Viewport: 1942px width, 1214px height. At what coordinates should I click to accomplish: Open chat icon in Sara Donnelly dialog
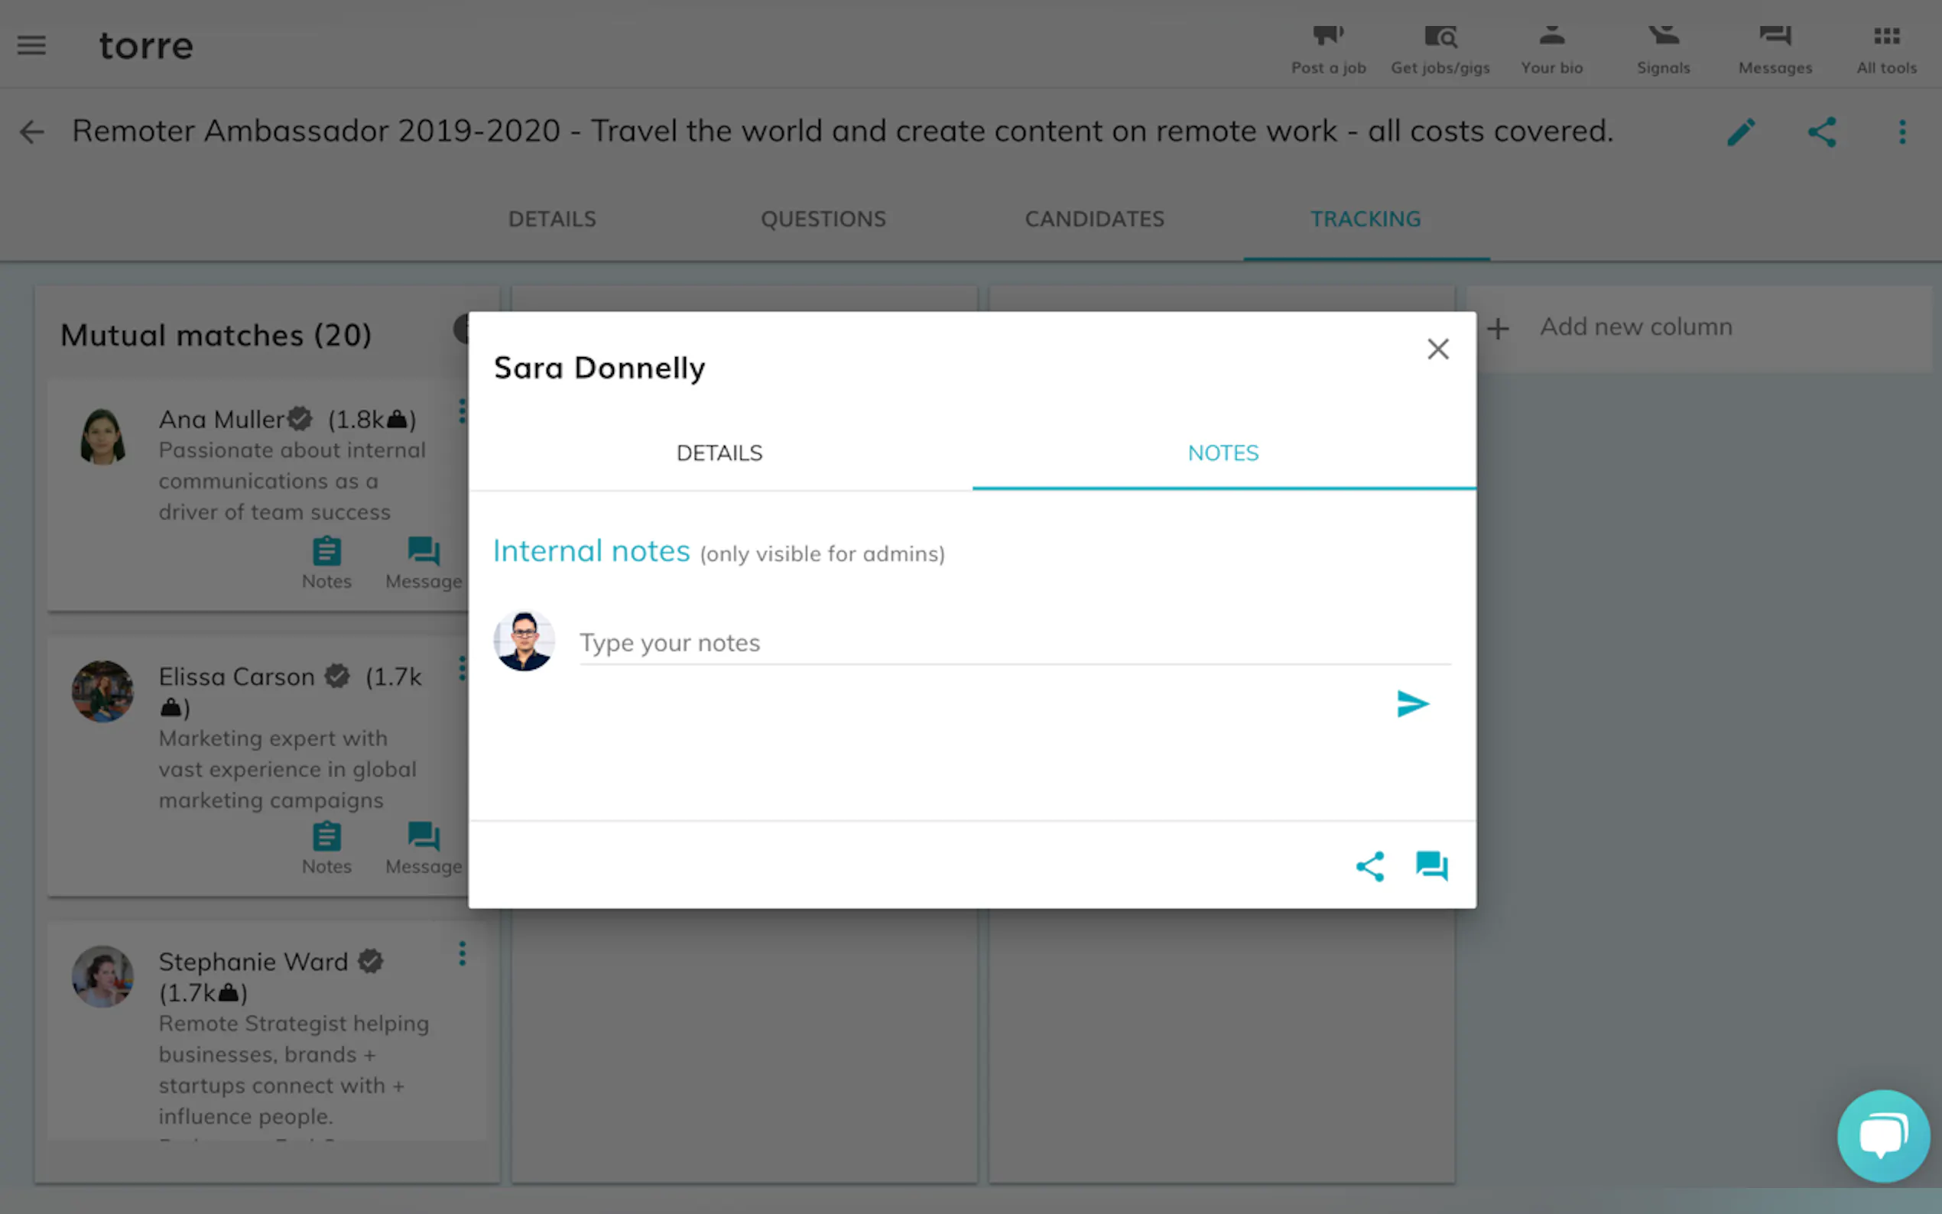point(1431,866)
